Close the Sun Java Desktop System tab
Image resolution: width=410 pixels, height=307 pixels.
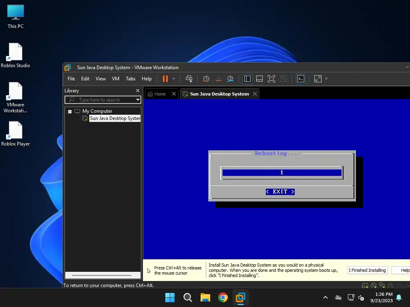pos(255,94)
